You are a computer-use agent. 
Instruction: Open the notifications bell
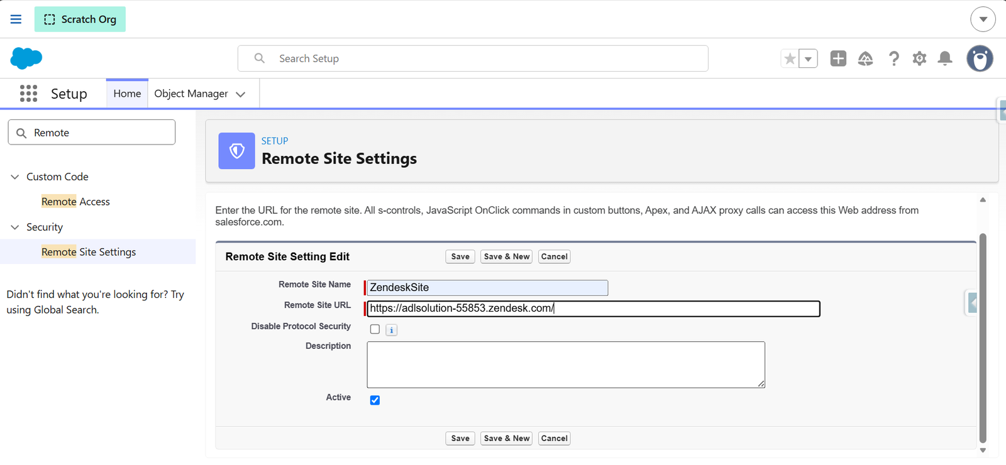pyautogui.click(x=944, y=58)
